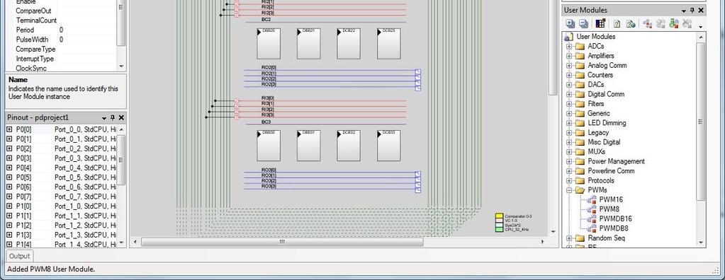725x280 pixels.
Task: Select the DBB20 digital block
Action: coord(269,43)
